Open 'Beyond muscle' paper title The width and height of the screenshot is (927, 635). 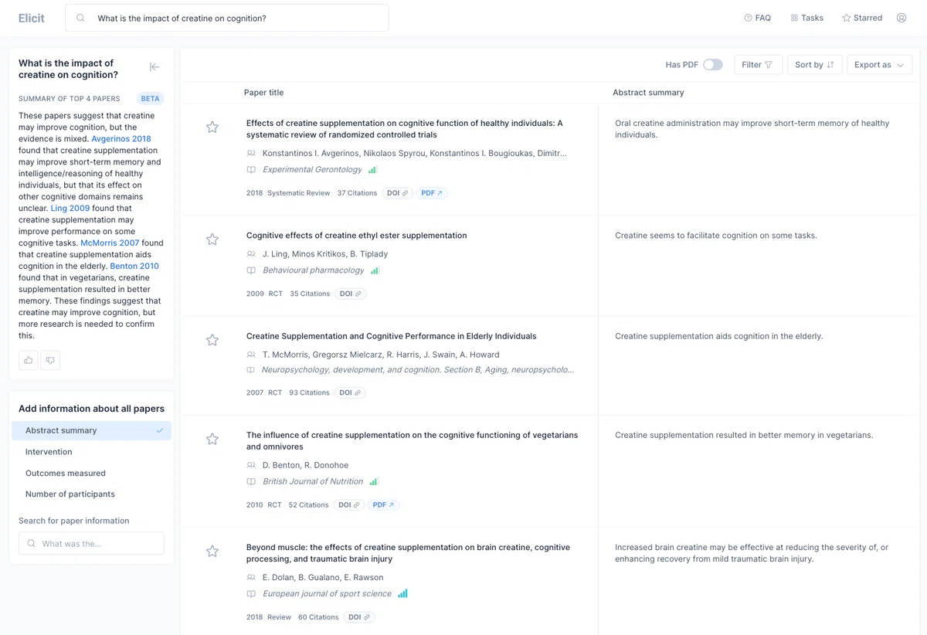408,552
